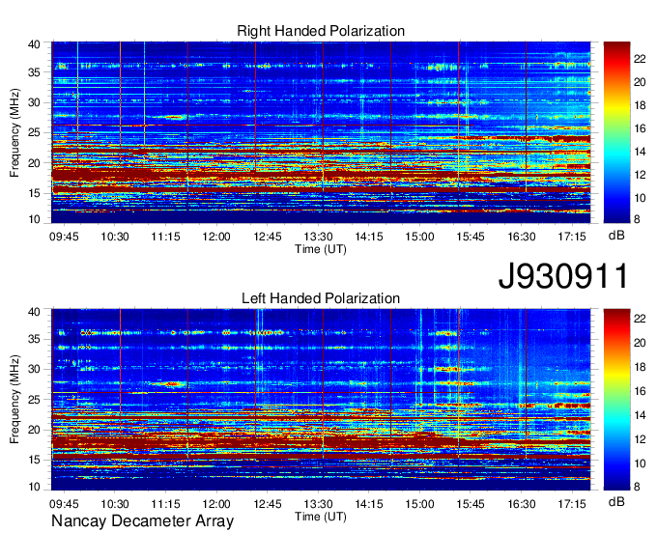
Task: Click the 13:30 tick of top plot
Action: point(319,237)
